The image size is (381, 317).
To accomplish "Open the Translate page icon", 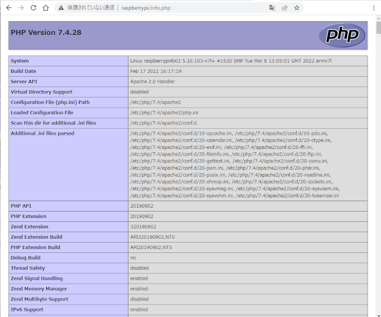I will point(272,8).
